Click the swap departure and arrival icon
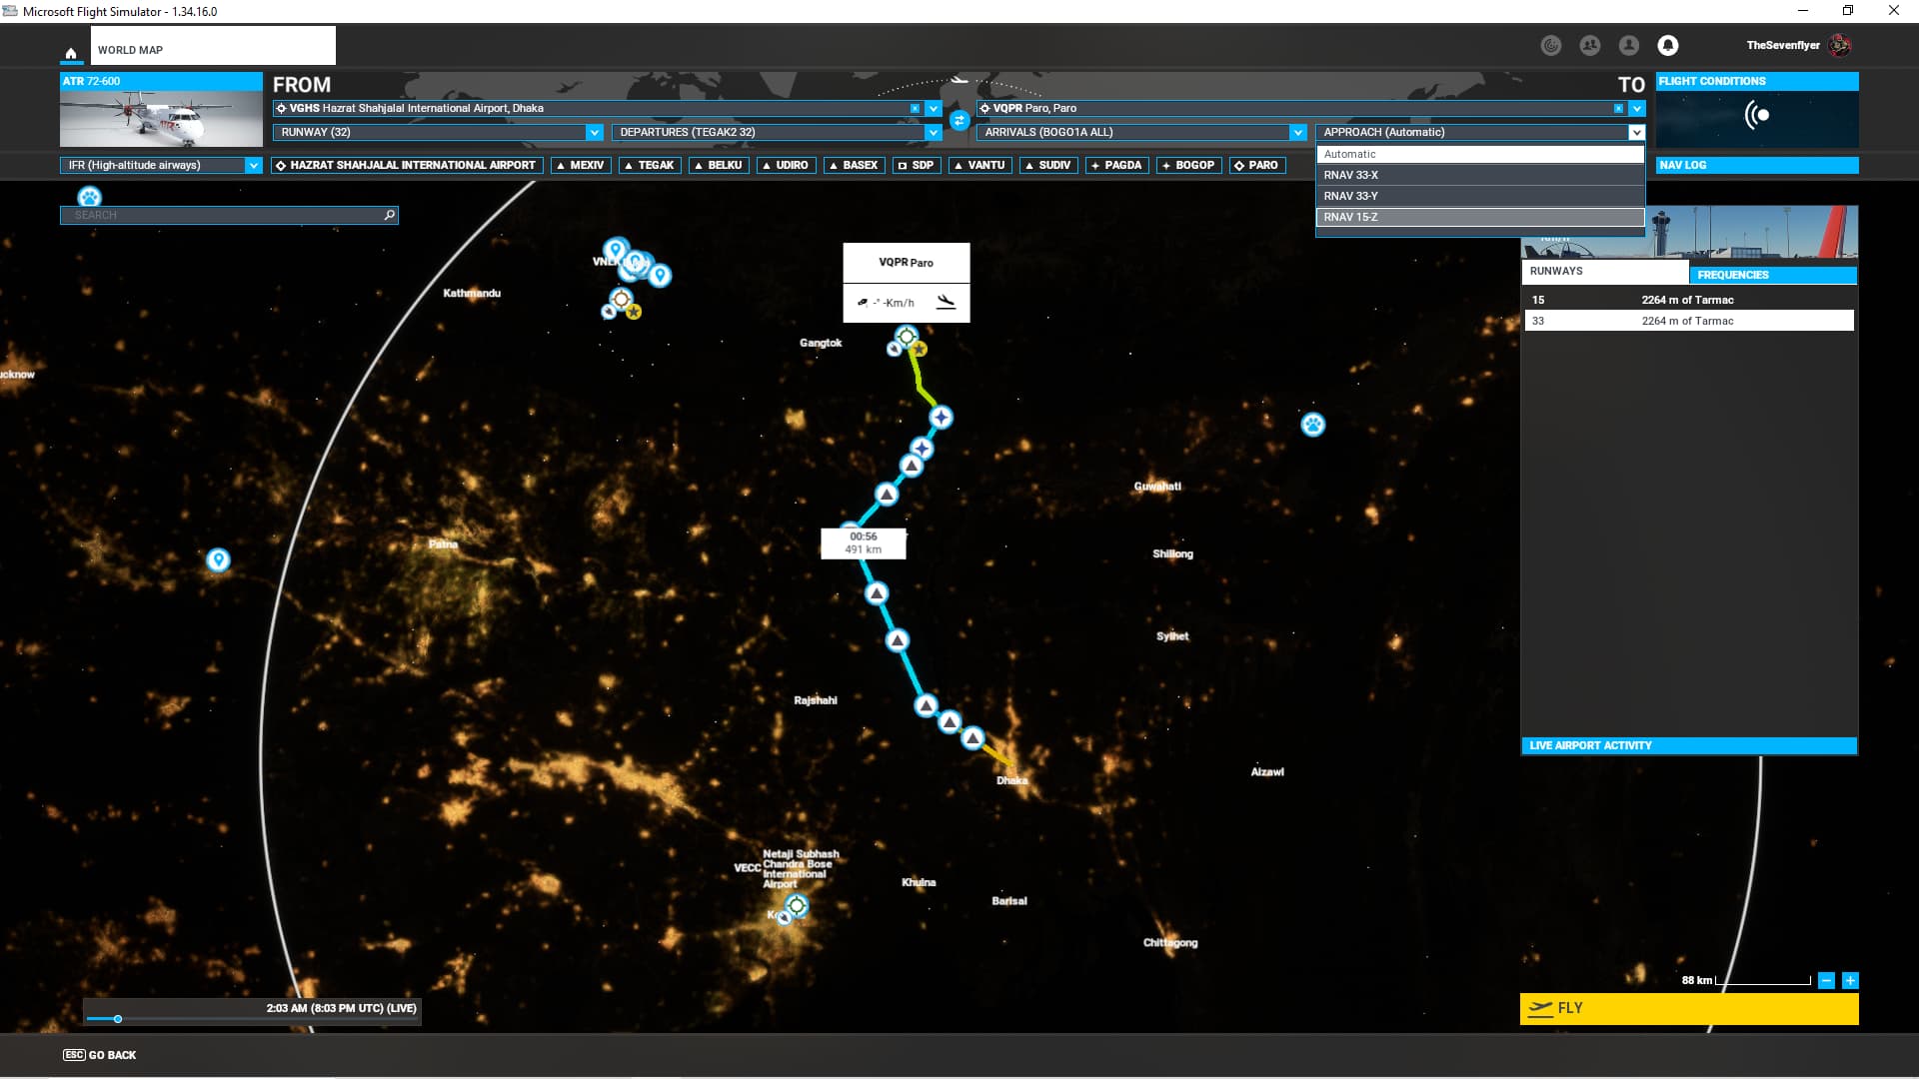Screen dimensions: 1919x1079 tap(959, 121)
